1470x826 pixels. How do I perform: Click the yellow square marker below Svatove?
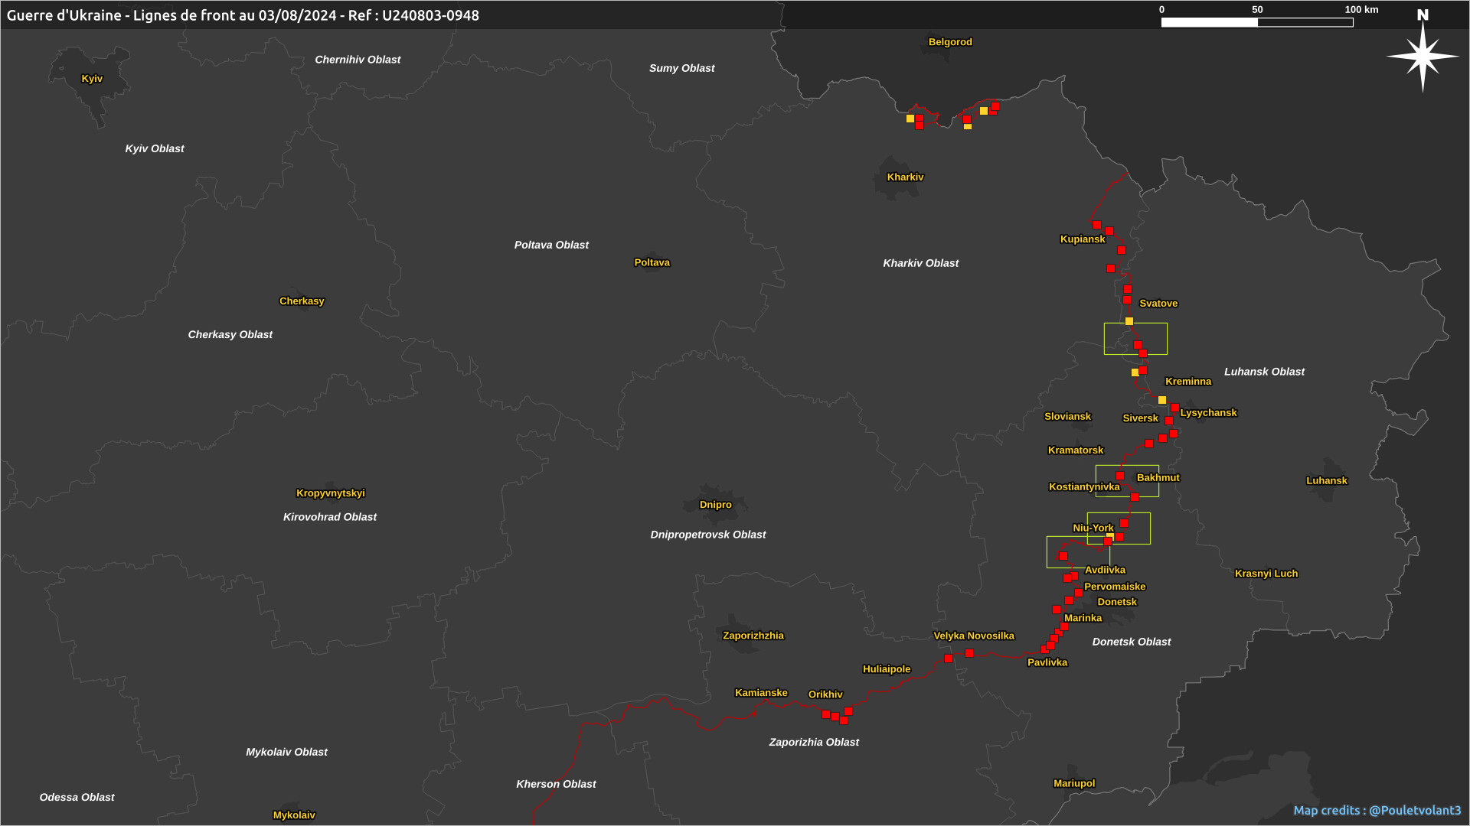coord(1129,321)
